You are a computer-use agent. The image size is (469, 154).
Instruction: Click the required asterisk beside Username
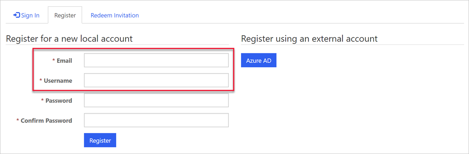pos(41,80)
